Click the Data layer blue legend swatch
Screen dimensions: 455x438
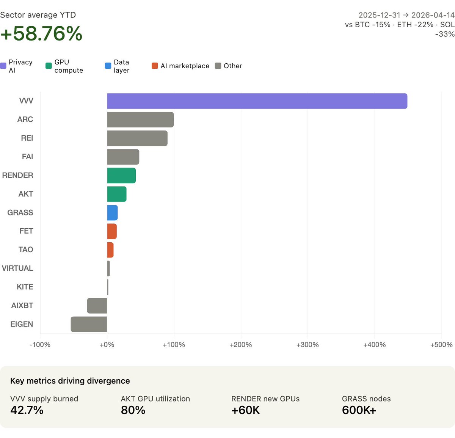pos(108,66)
